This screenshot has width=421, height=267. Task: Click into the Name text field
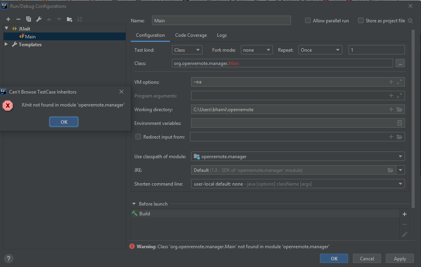click(221, 21)
